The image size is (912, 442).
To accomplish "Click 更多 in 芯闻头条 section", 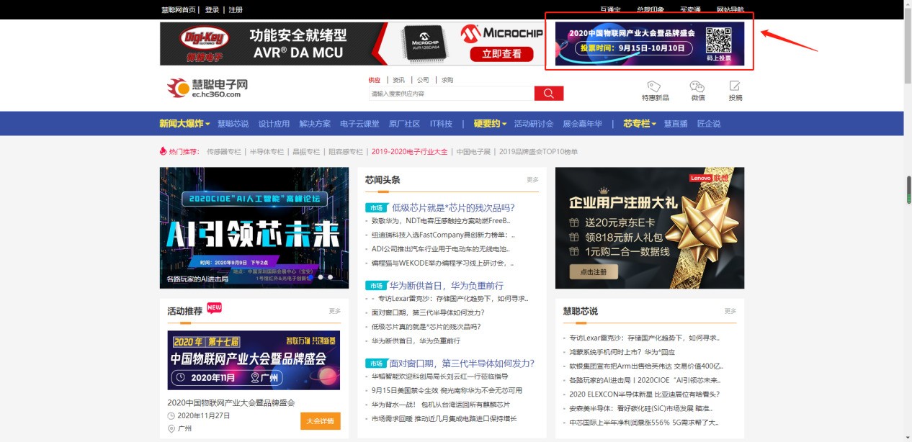I will pos(532,180).
